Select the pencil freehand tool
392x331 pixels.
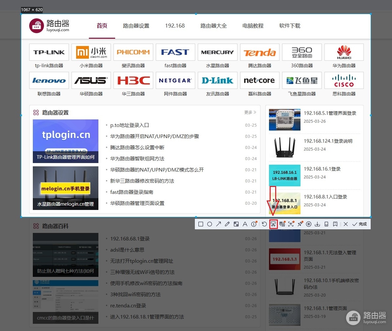coord(227,224)
